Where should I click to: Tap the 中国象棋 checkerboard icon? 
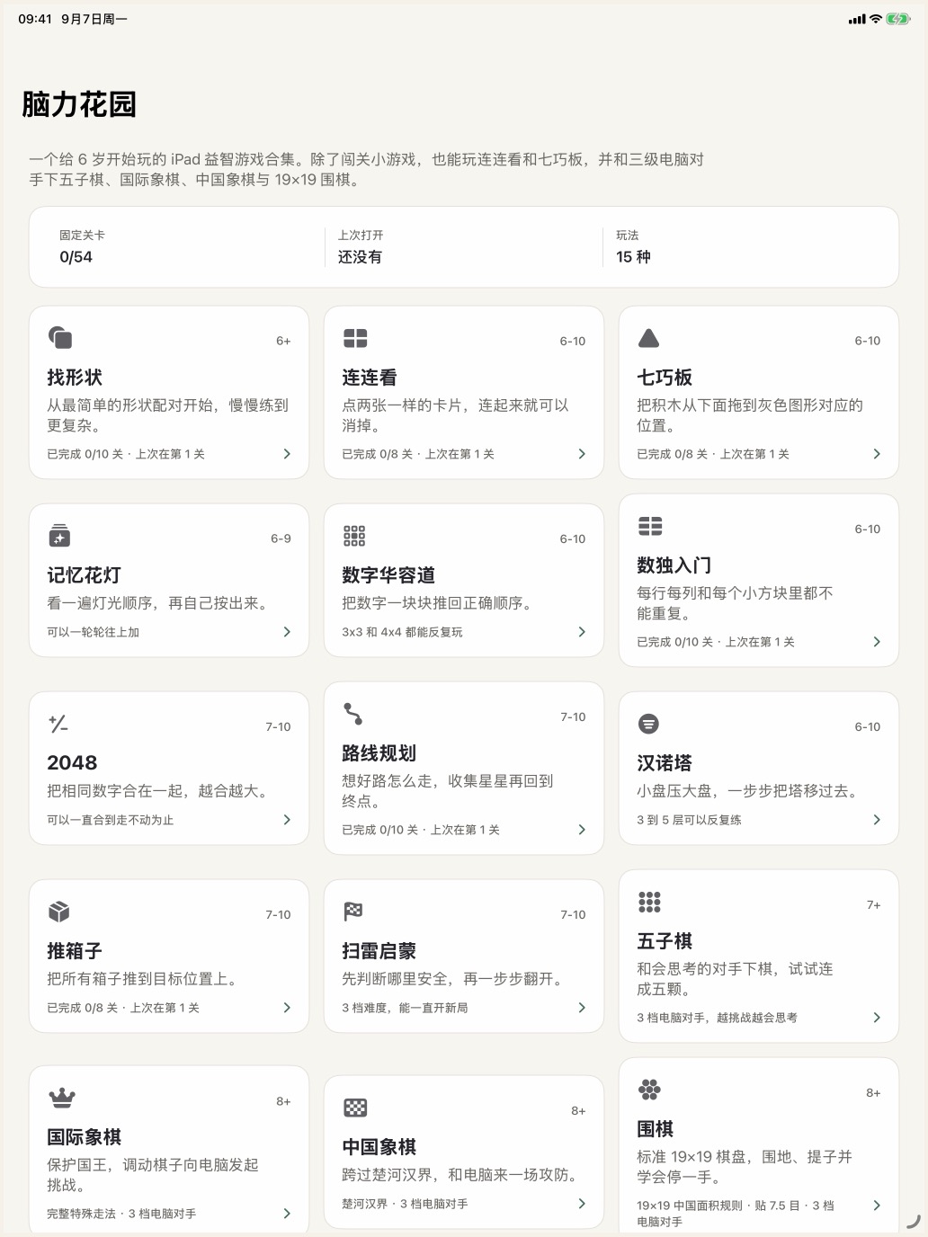pos(355,1108)
